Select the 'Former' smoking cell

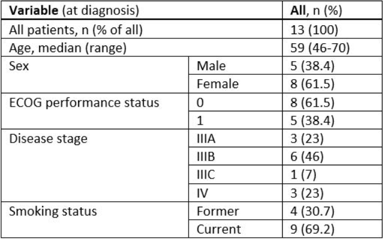tap(235, 211)
